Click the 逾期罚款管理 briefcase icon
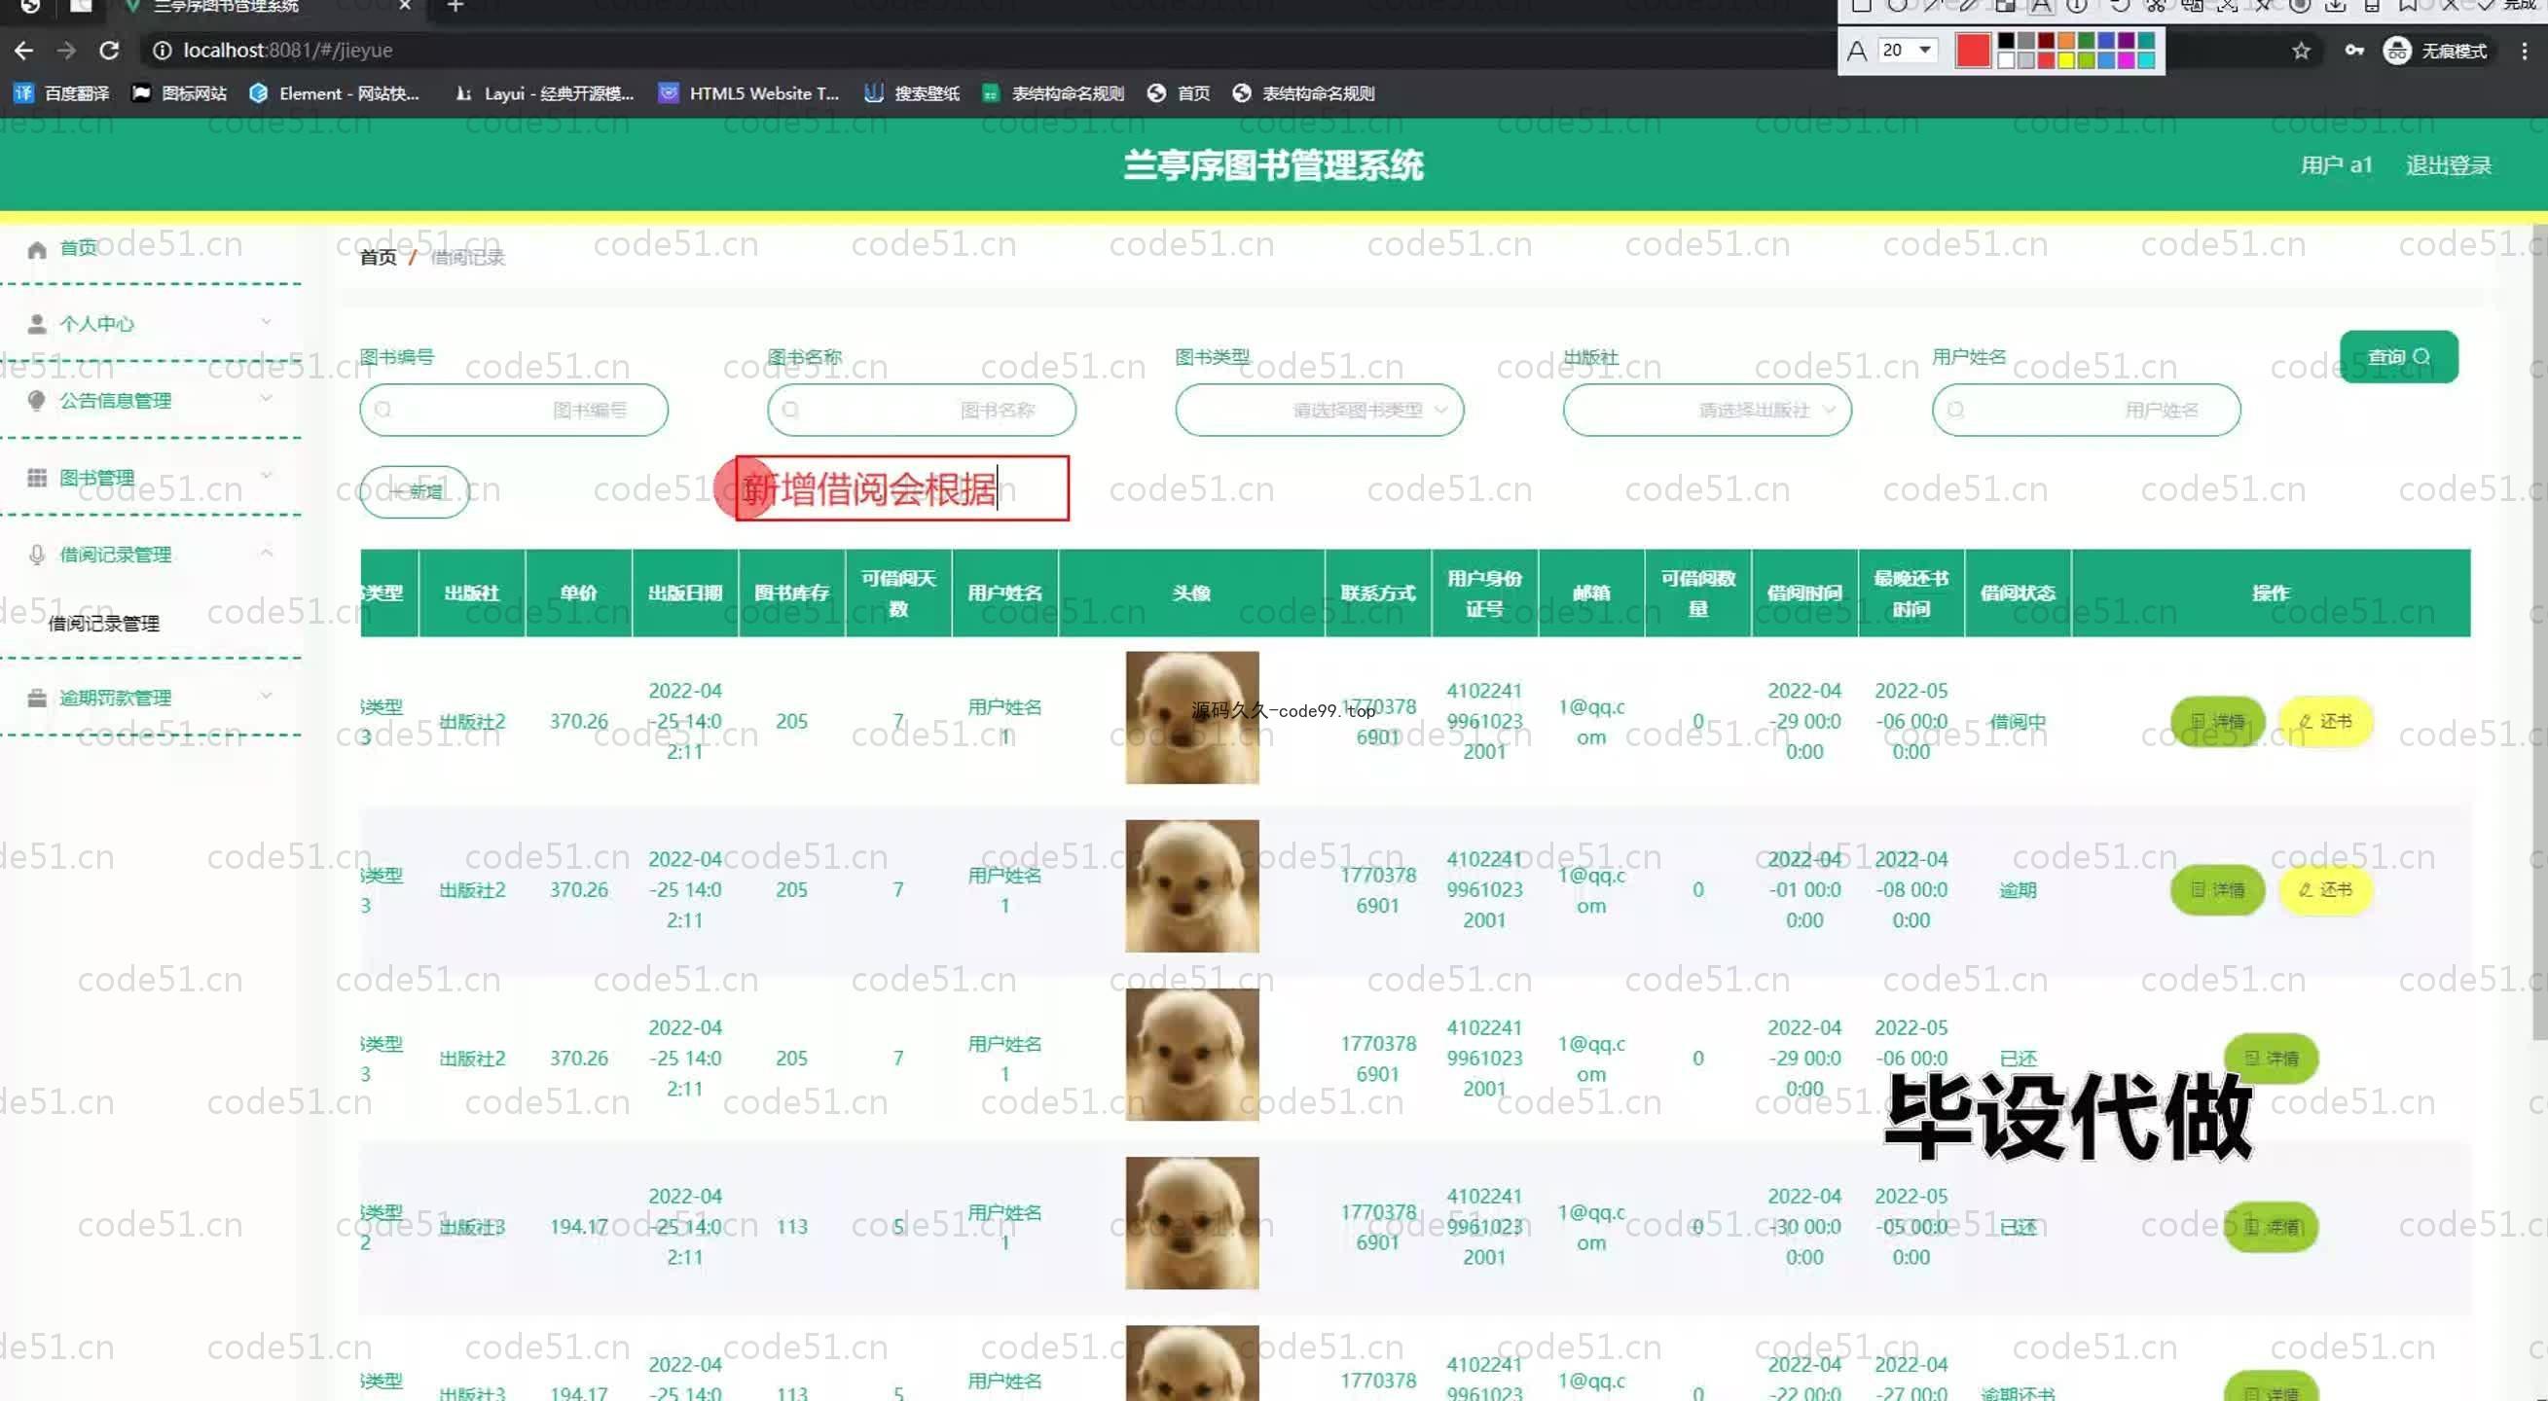Screen dimensions: 2548x1401 coord(37,698)
